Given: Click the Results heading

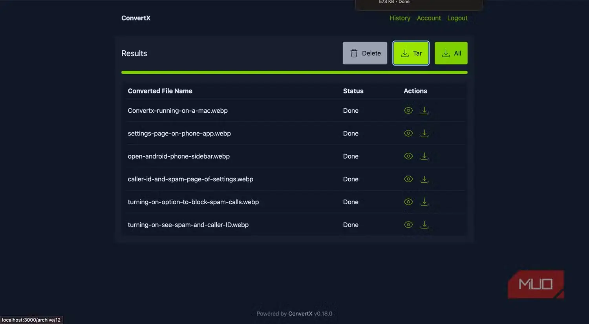Looking at the screenshot, I should coord(134,53).
